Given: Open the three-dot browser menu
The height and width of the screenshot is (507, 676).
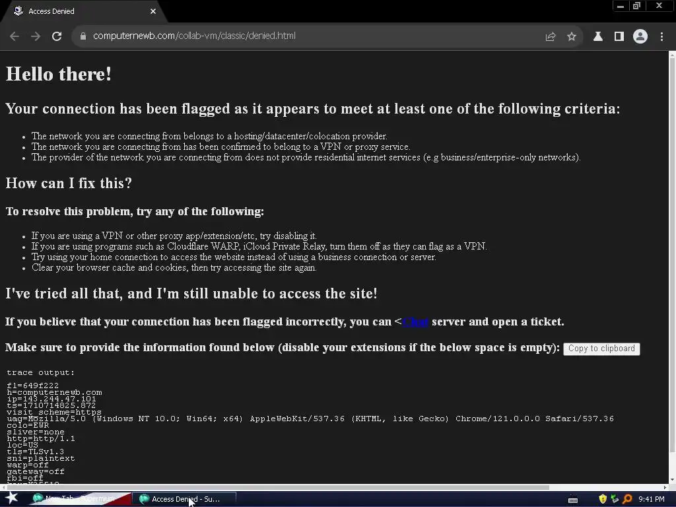Looking at the screenshot, I should 661,37.
